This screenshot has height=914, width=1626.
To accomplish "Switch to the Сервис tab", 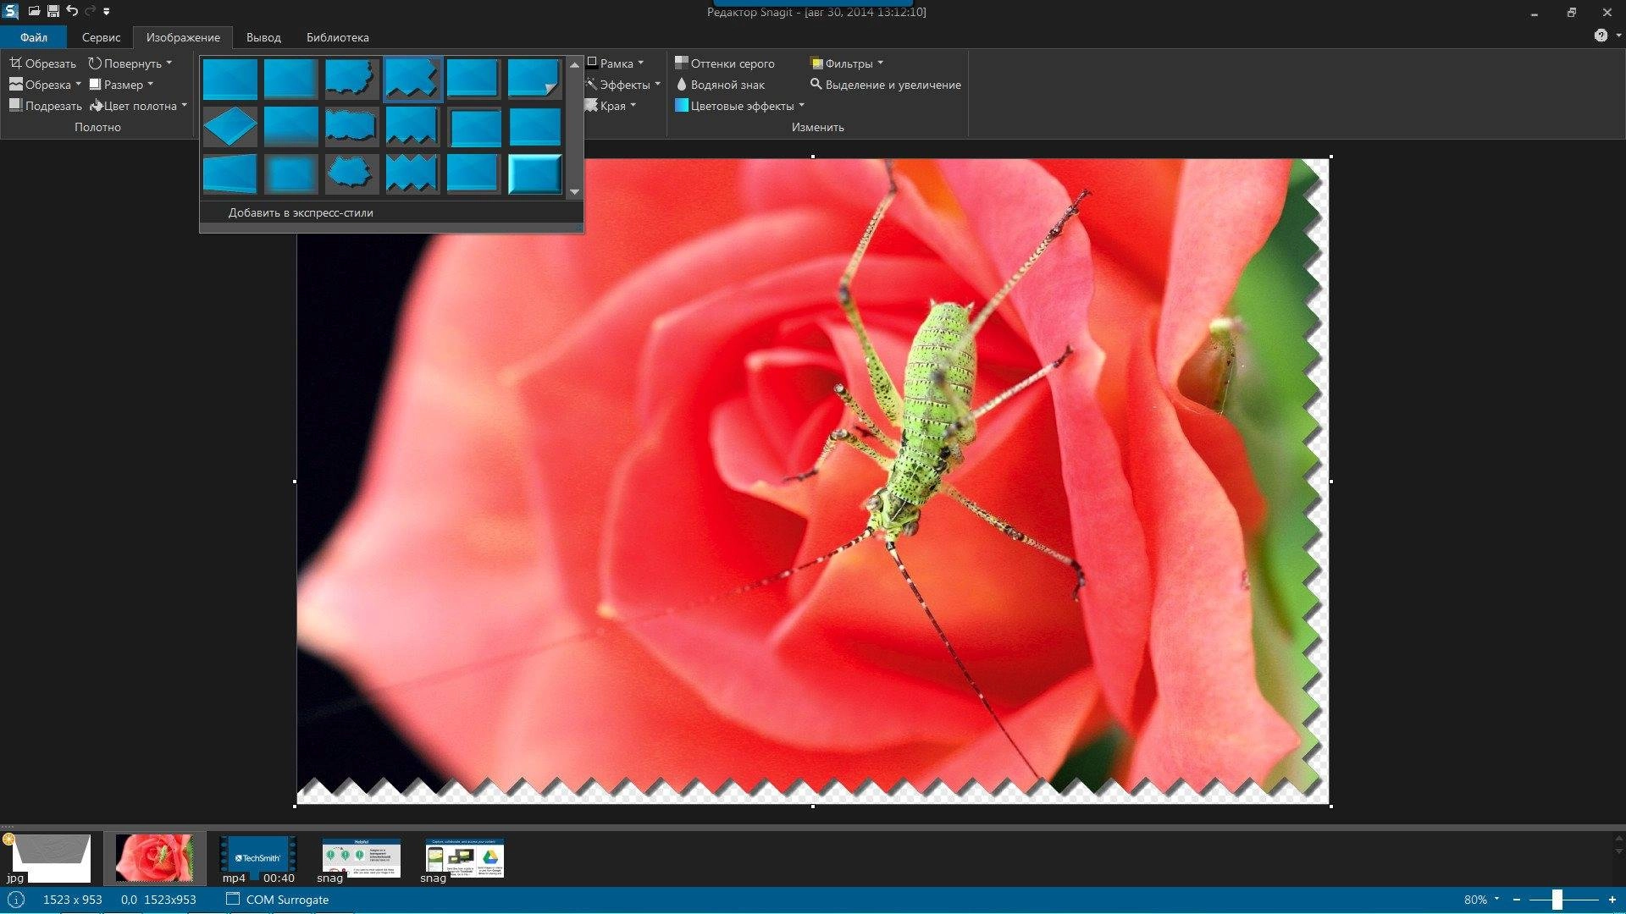I will click(101, 37).
